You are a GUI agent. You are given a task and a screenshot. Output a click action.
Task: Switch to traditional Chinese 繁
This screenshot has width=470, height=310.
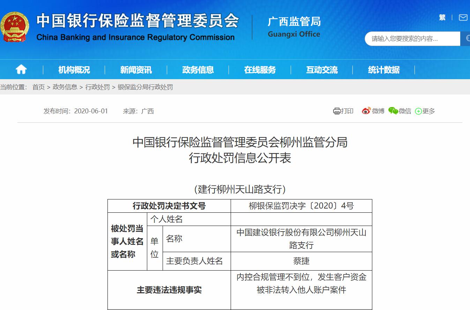(442, 17)
